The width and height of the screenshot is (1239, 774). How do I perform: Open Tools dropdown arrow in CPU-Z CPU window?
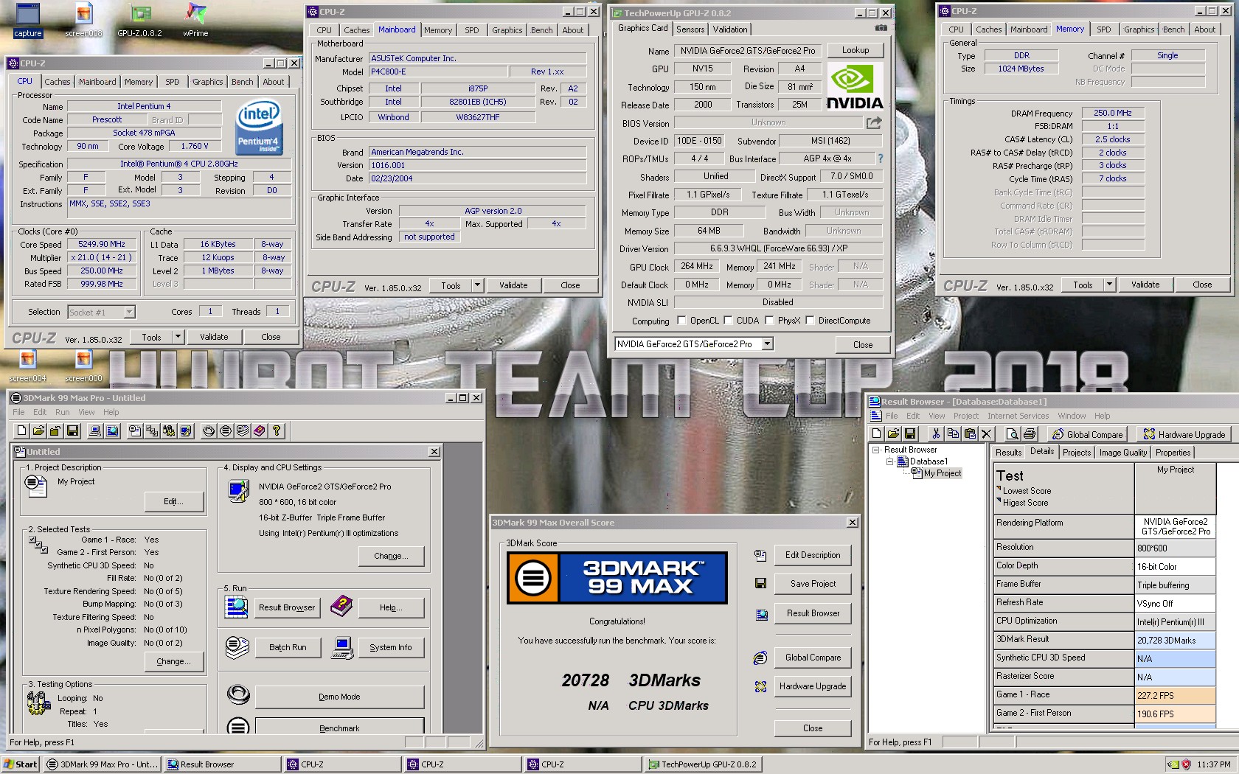178,337
